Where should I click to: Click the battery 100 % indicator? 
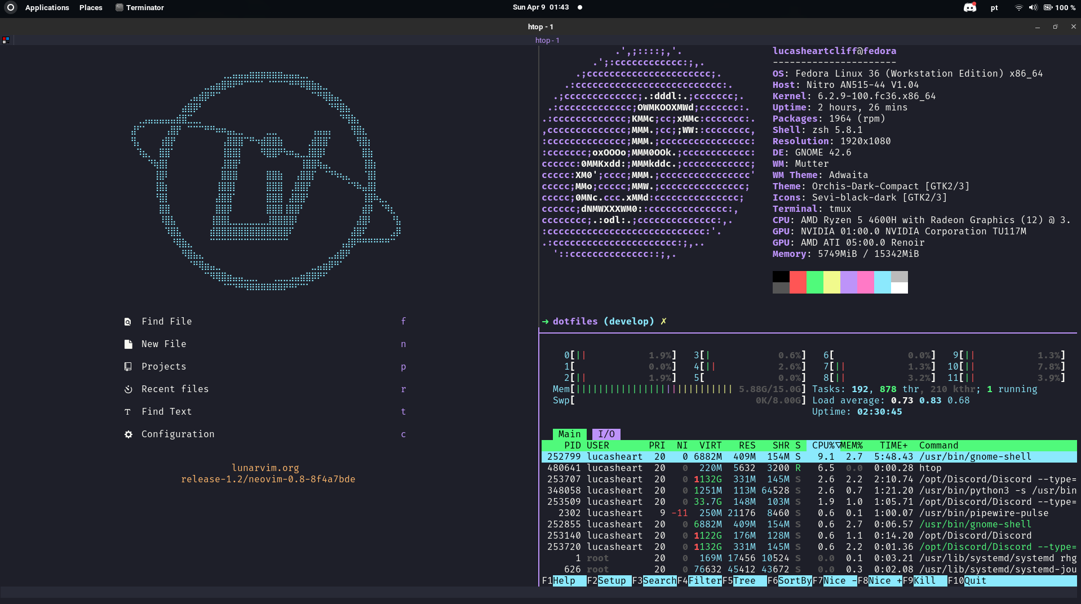[1060, 7]
